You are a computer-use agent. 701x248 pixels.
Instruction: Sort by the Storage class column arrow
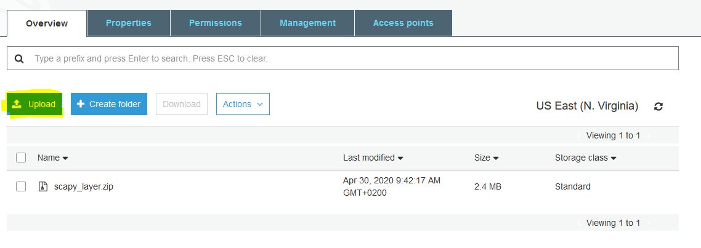[614, 158]
